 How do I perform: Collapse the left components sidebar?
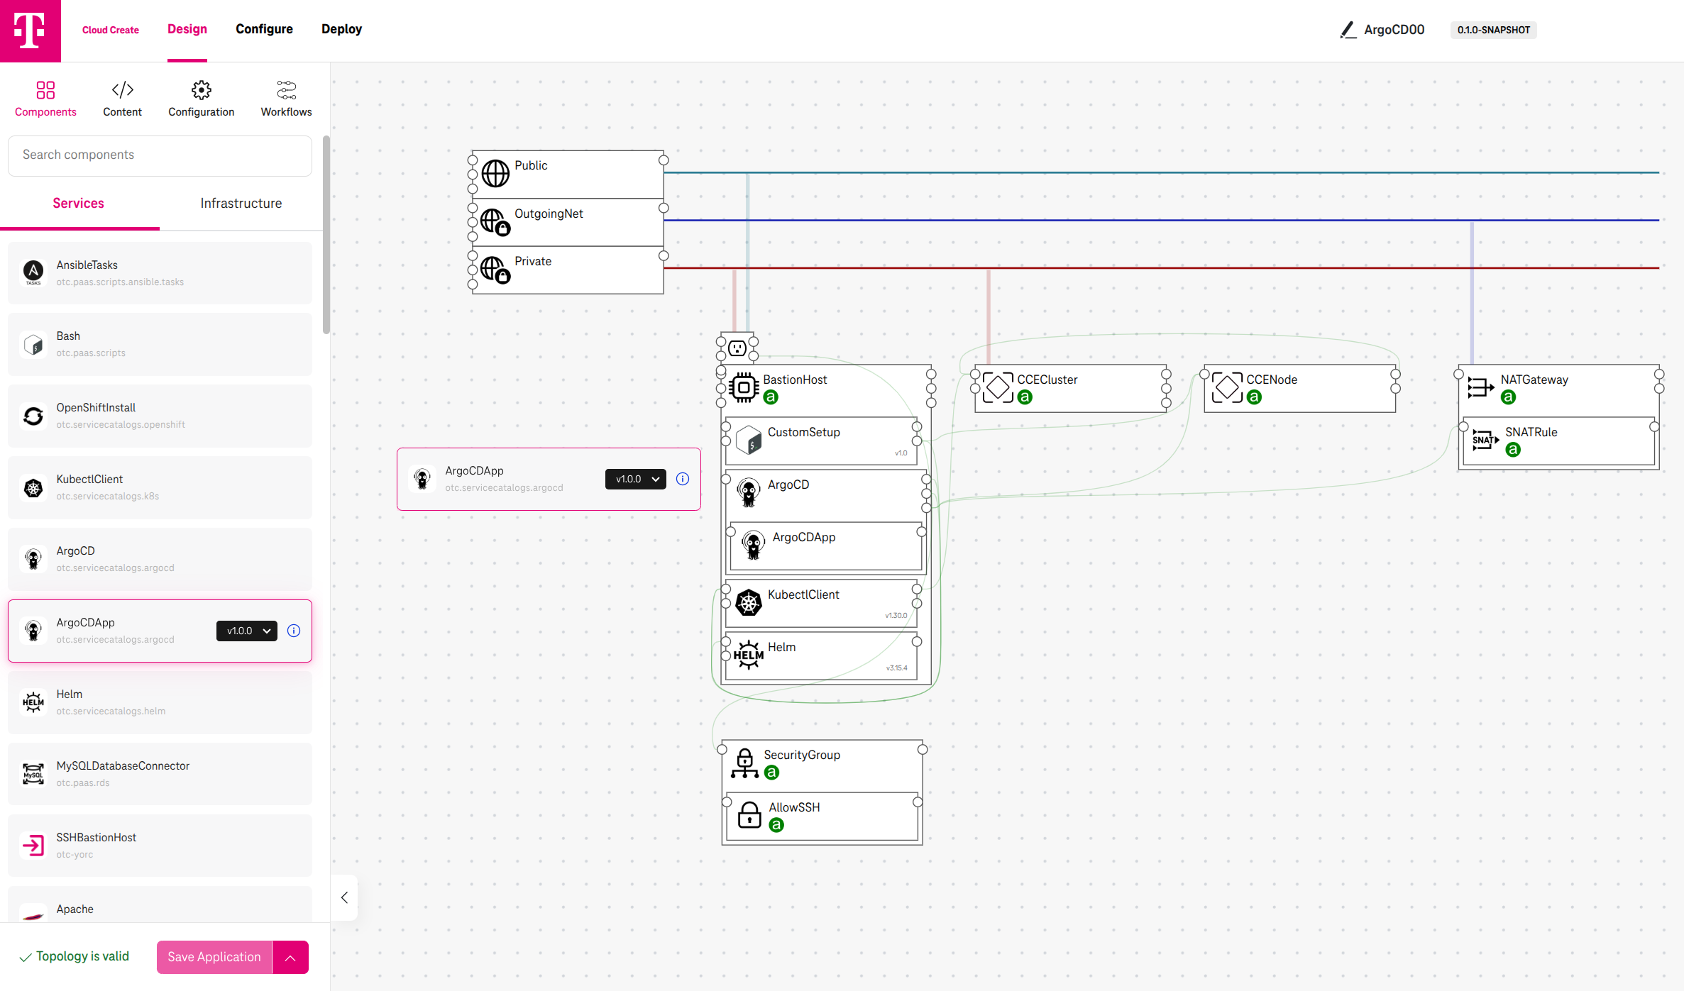click(344, 897)
